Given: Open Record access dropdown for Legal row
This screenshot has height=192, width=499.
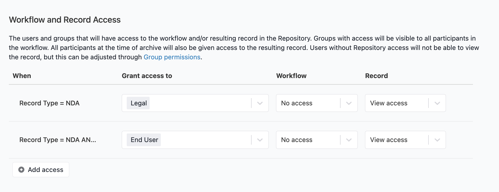Looking at the screenshot, I should (x=405, y=103).
